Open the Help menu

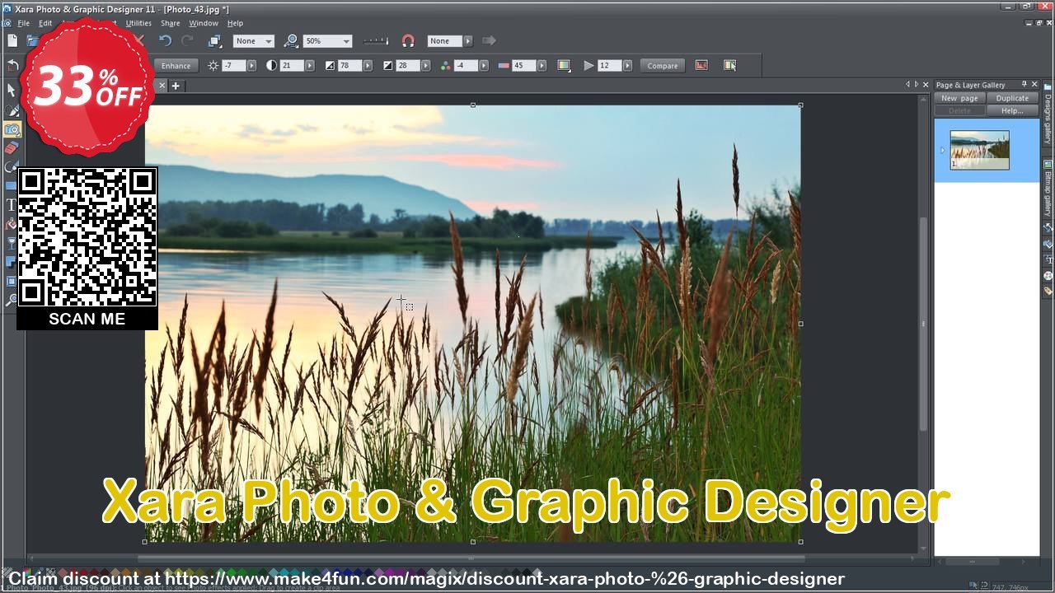point(235,23)
